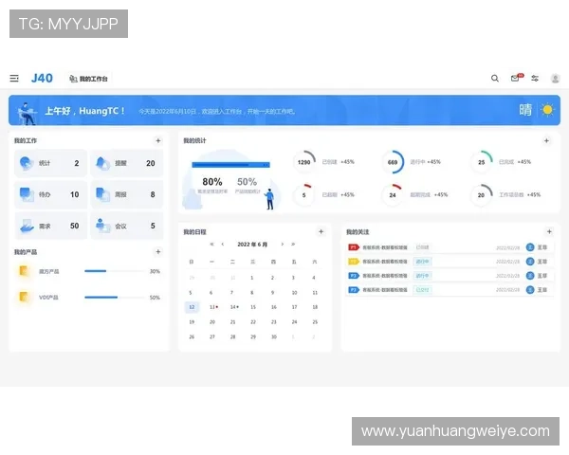The image size is (569, 455).
Task: Click the user avatar in top right
Action: (555, 79)
